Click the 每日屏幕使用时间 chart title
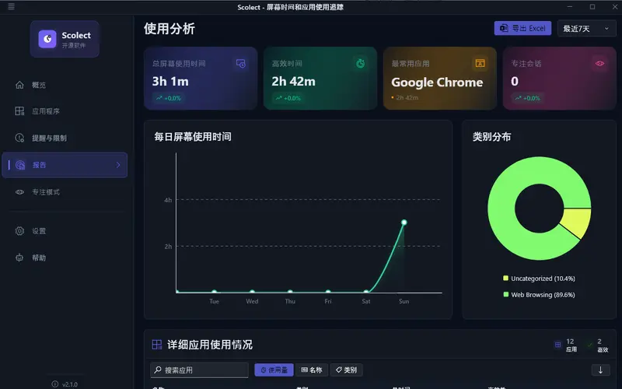 pos(193,137)
